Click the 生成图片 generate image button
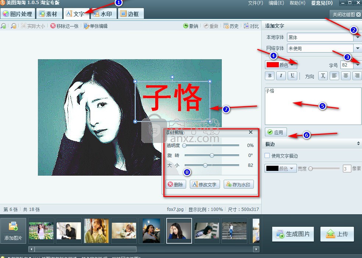This screenshot has width=362, height=258. tap(293, 234)
